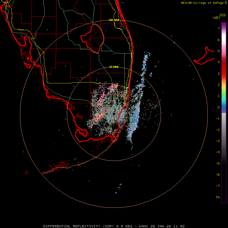Image resolution: width=228 pixels, height=228 pixels.
Task: Click the 3 value on color scale
Action: (x=219, y=73)
